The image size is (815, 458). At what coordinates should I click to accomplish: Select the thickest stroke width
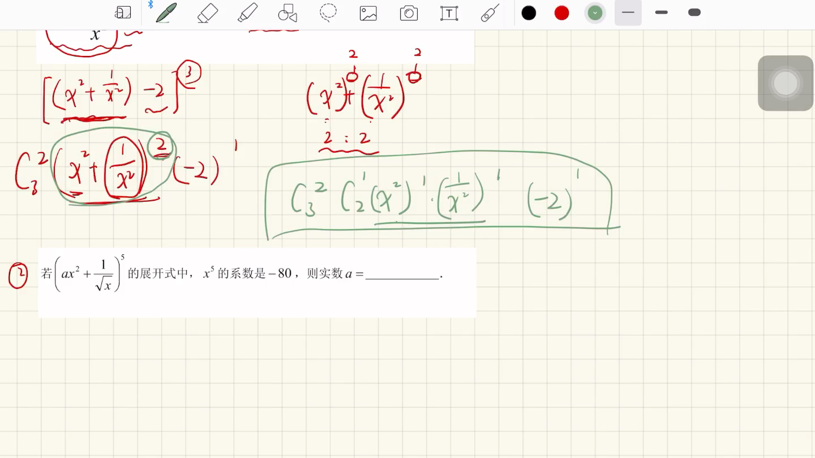pos(694,12)
